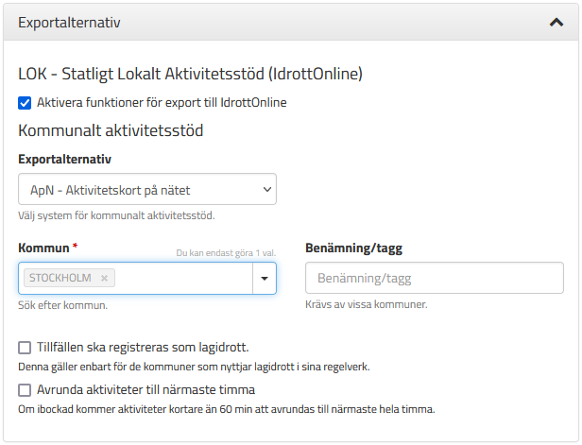The height and width of the screenshot is (445, 582).
Task: Click label Aktivera funktioner för export till IdrottOnline
Action: point(162,102)
